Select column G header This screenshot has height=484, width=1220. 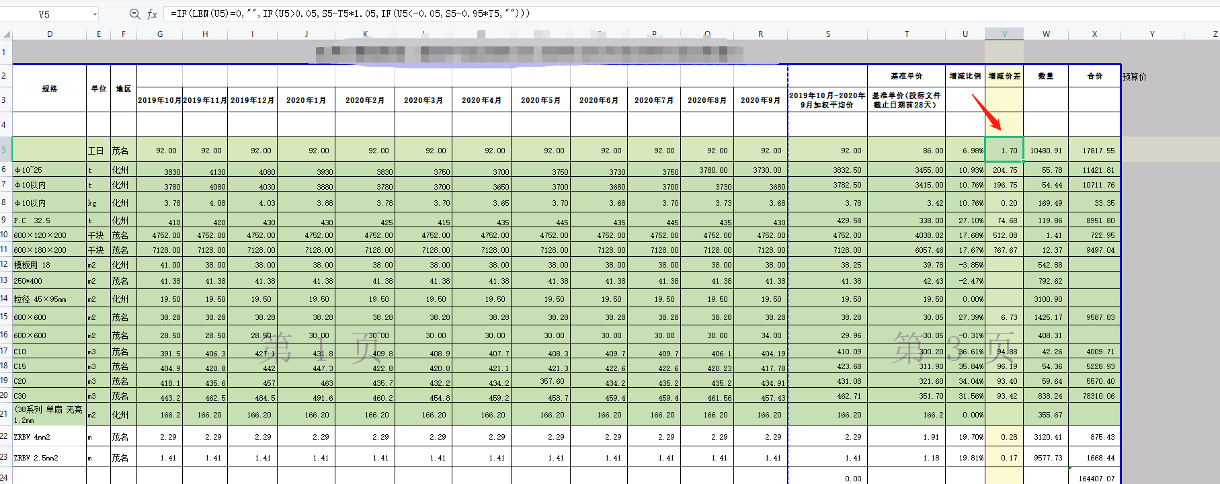(x=160, y=34)
